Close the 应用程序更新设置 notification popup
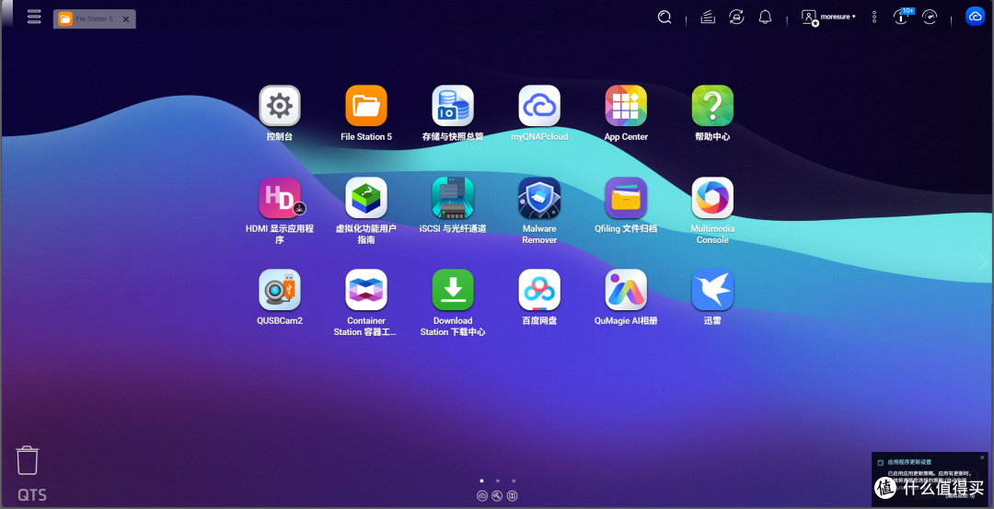Image resolution: width=994 pixels, height=509 pixels. click(x=983, y=457)
